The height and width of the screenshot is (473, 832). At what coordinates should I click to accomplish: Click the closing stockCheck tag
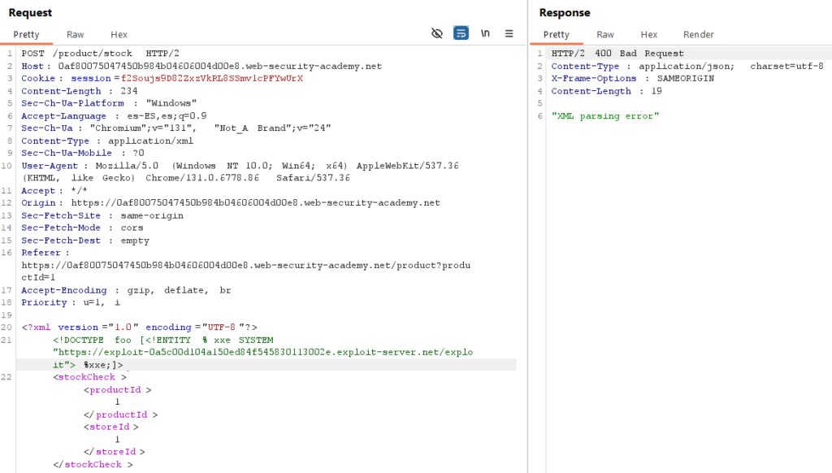click(93, 465)
